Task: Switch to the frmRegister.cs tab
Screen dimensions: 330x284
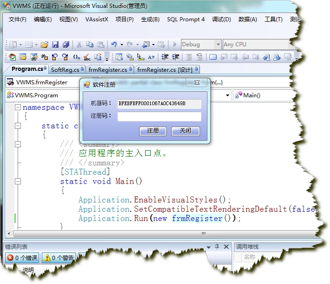Action: click(x=110, y=70)
